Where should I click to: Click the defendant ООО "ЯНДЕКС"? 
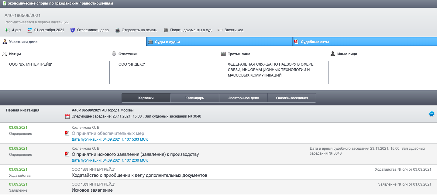(x=132, y=64)
